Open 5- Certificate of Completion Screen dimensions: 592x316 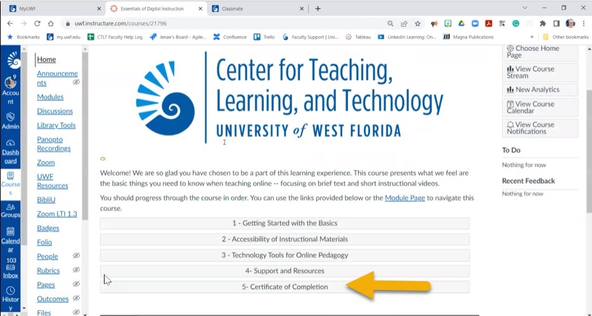pyautogui.click(x=285, y=287)
